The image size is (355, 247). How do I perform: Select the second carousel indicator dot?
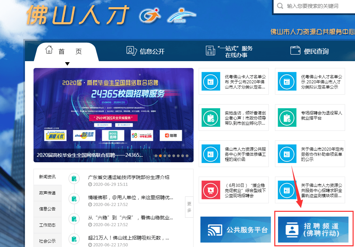coord(160,156)
